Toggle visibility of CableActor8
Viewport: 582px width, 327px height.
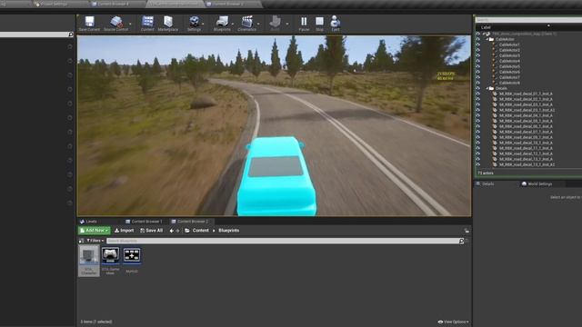coord(478,83)
